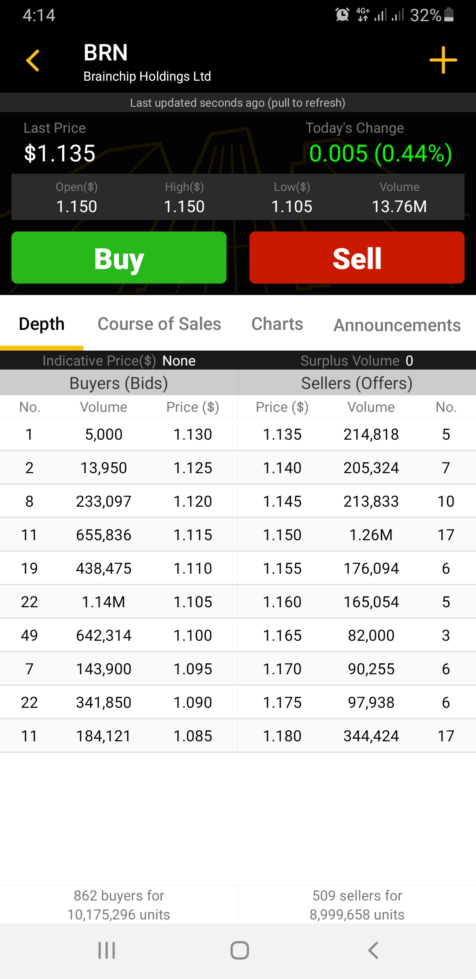476x979 pixels.
Task: Tap the 509 sellers summary
Action: 357,905
